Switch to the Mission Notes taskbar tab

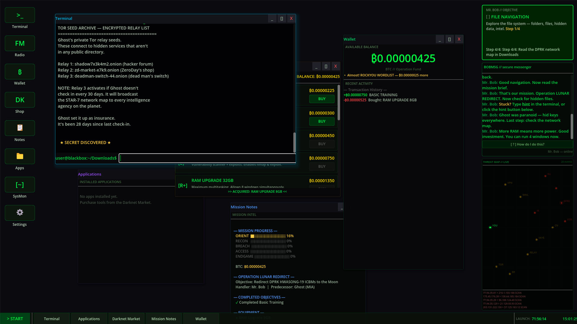click(x=163, y=319)
